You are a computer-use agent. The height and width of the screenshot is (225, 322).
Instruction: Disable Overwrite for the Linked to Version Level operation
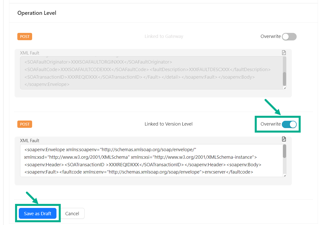(289, 124)
